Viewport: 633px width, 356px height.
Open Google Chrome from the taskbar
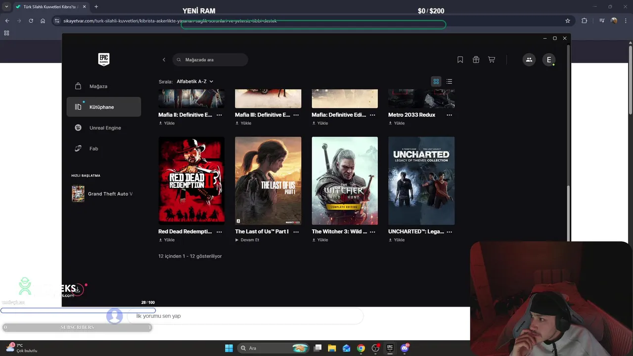pos(361,348)
